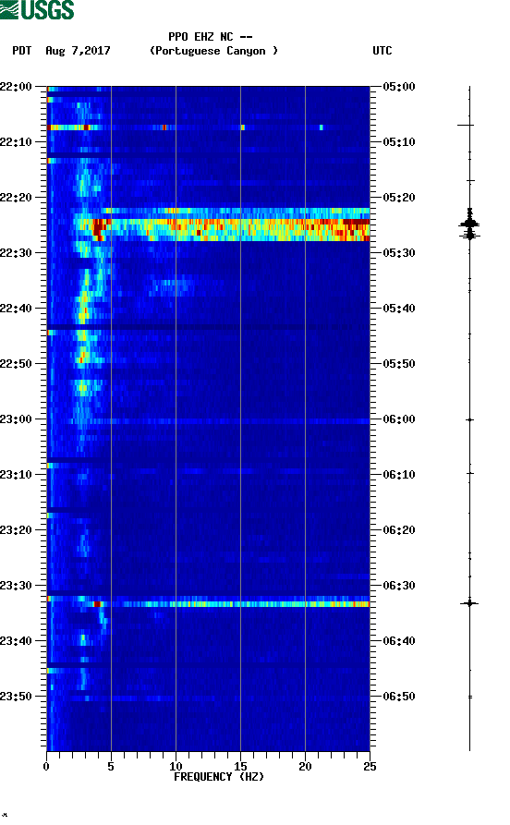Click the 10 Hz frequency tick label

tap(176, 767)
